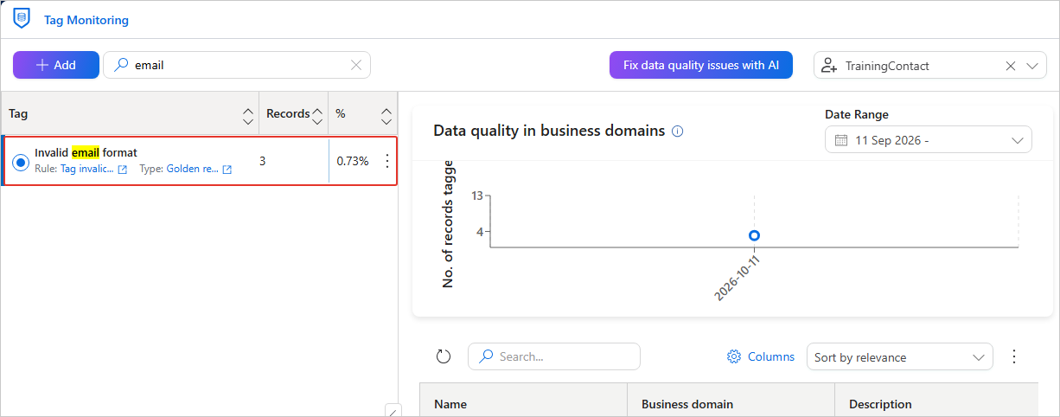Open the Date Range dropdown
The image size is (1060, 417).
929,139
